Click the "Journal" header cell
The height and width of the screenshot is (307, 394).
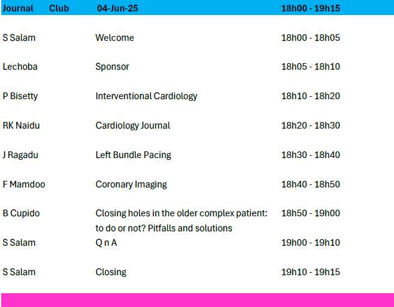point(18,8)
